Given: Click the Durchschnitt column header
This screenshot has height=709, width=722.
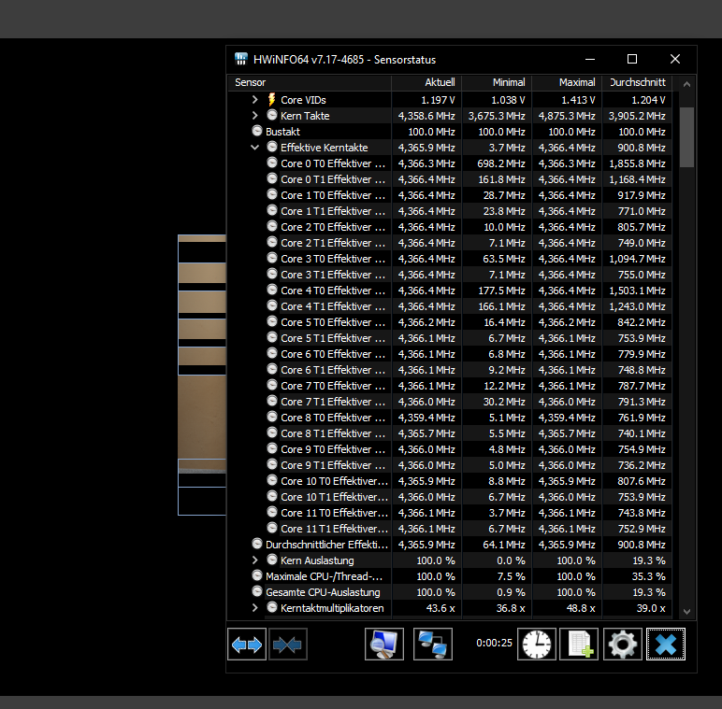Looking at the screenshot, I should click(637, 83).
